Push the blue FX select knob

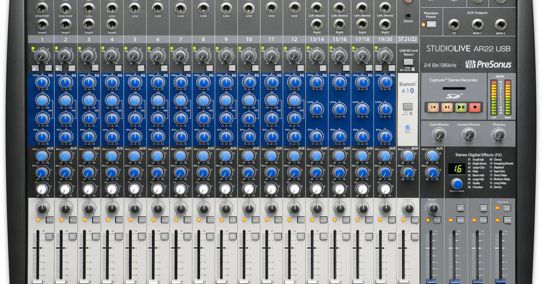coord(458,184)
